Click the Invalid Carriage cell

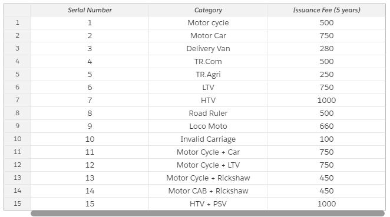click(x=208, y=139)
